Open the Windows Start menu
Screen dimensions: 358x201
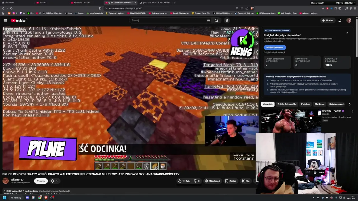click(4, 198)
